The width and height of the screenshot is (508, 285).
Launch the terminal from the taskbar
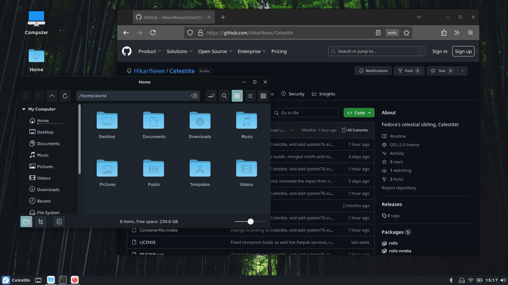(63, 280)
